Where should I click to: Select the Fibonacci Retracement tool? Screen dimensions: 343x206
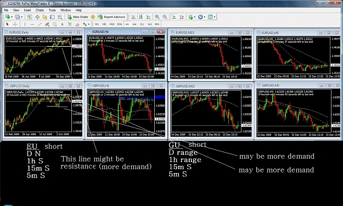tap(55, 24)
